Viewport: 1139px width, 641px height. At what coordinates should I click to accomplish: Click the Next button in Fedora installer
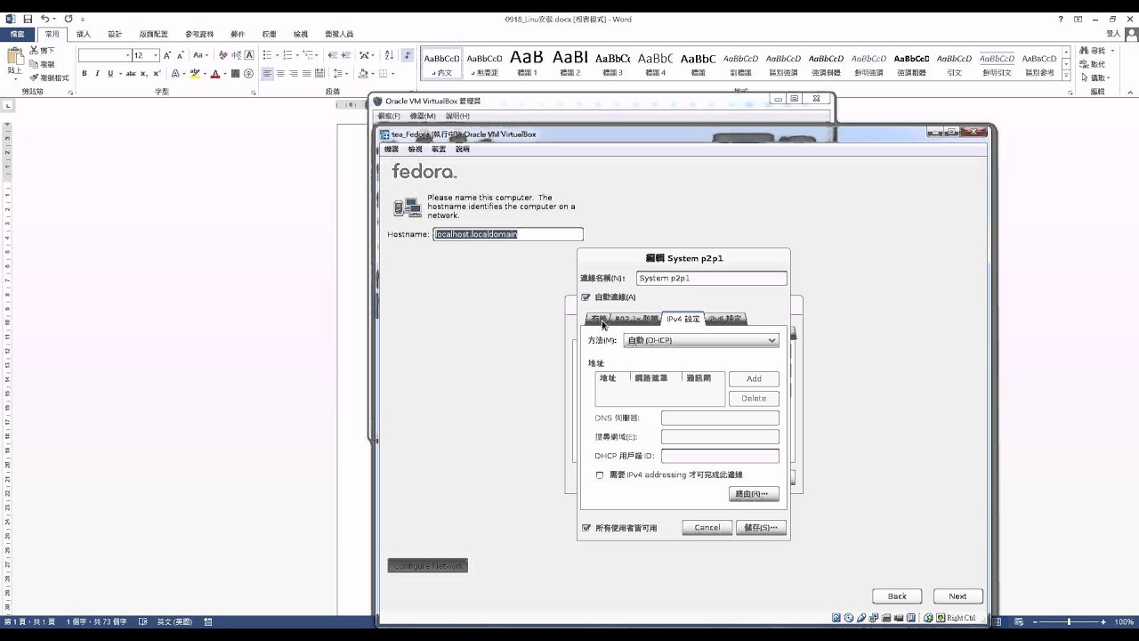(x=957, y=596)
